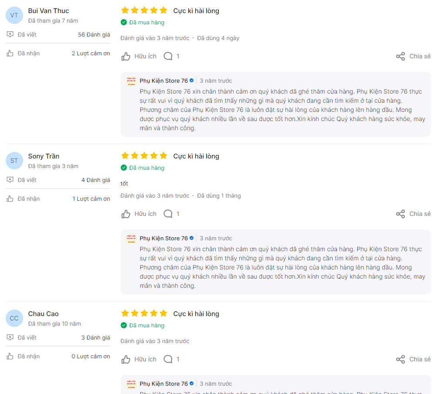Screen dimensions: 438x394
Task: Click five-star rating on Sony Trần's review
Action: pyautogui.click(x=144, y=156)
